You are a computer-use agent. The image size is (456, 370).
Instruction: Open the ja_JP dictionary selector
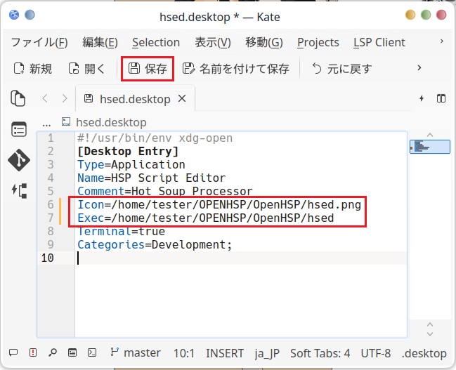pyautogui.click(x=267, y=353)
